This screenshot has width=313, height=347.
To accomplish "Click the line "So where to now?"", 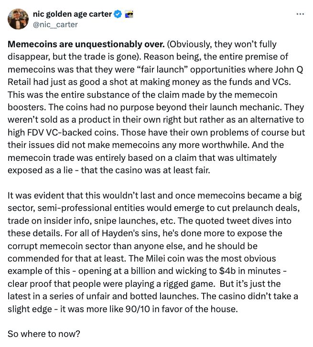I will [38, 333].
